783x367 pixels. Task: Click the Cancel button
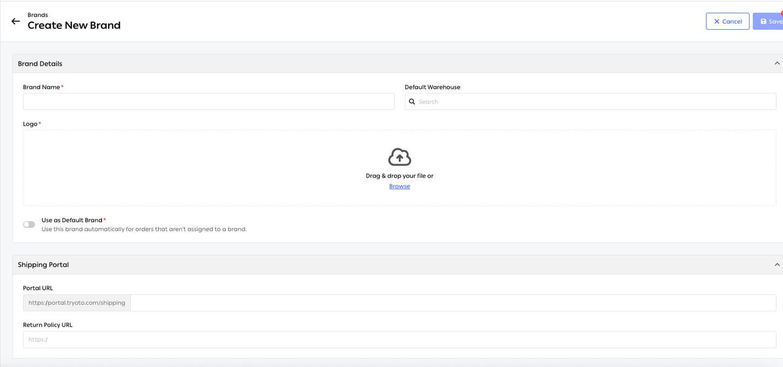point(727,21)
